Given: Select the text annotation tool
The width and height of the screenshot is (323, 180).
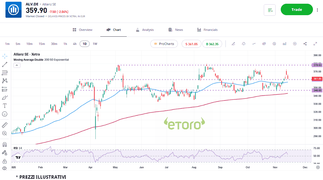Looking at the screenshot, I should click(5, 106).
